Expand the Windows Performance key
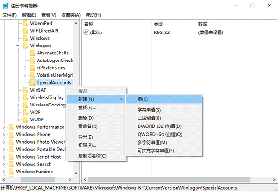This screenshot has width=278, height=192. (x=4, y=127)
